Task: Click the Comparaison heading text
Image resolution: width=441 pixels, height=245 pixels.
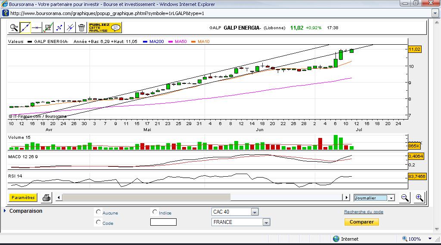Action: click(26, 211)
